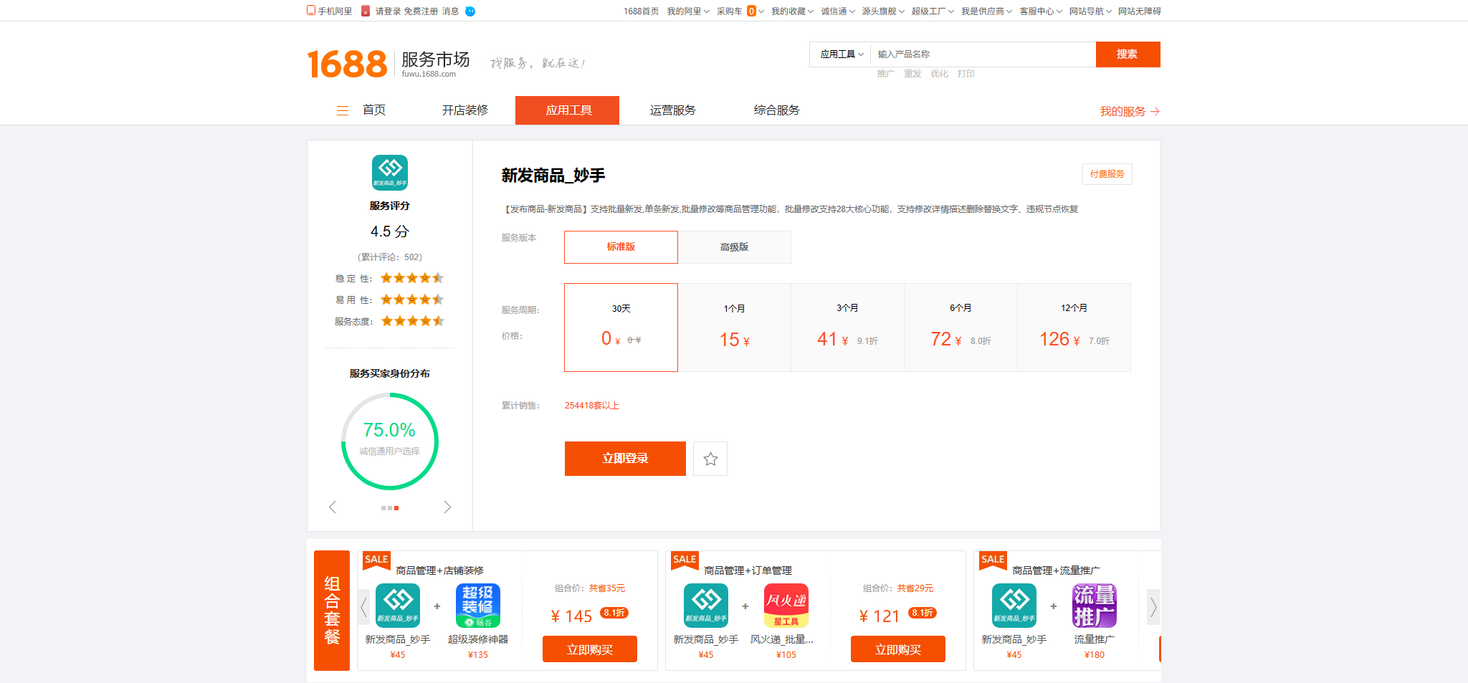Click hot search keyword 打印
This screenshot has width=1468, height=683.
pos(966,74)
